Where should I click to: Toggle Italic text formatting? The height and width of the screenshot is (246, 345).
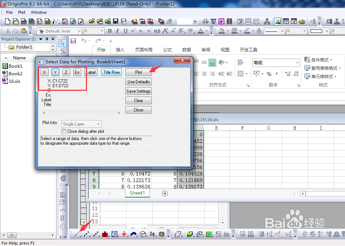coord(117,31)
